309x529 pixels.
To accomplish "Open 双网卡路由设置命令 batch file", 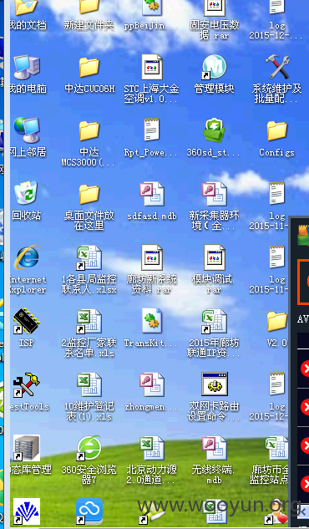I will [215, 384].
